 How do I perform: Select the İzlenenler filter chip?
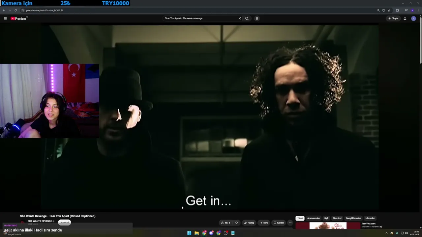point(370,218)
